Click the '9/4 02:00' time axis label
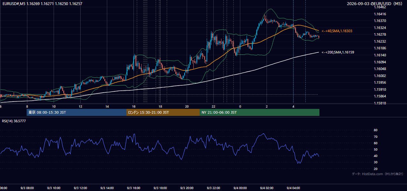Image resolution: width=407 pixels, height=191 pixels. [x=267, y=188]
